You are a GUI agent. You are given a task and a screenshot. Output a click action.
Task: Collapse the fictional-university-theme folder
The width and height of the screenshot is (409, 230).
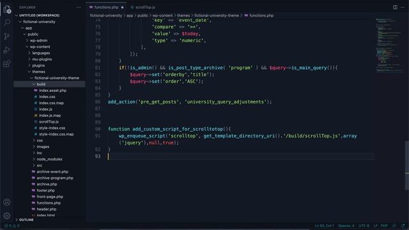point(57,78)
